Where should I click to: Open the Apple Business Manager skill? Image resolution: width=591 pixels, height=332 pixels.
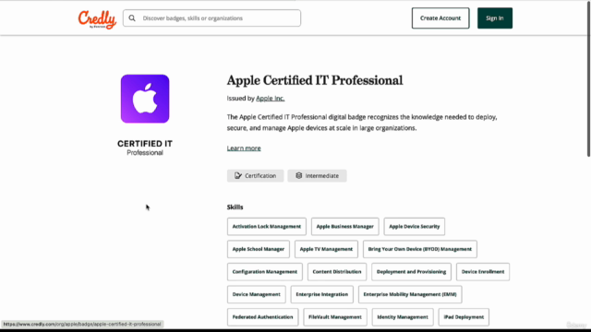click(344, 227)
